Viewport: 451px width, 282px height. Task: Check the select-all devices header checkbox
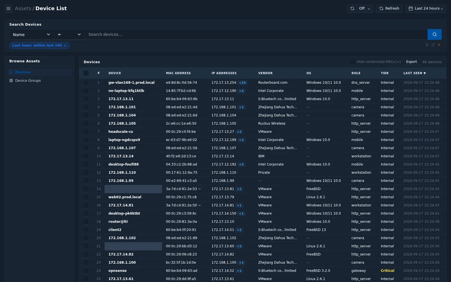pos(86,73)
